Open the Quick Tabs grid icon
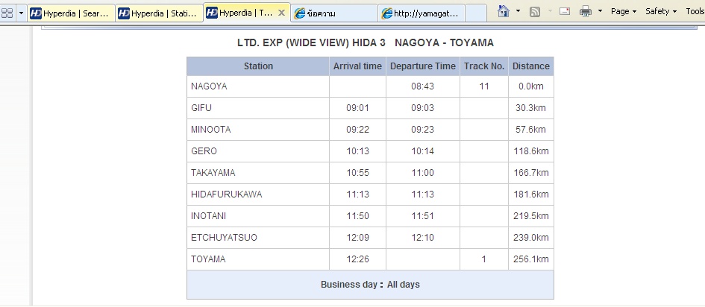The width and height of the screenshot is (705, 307). pos(7,13)
